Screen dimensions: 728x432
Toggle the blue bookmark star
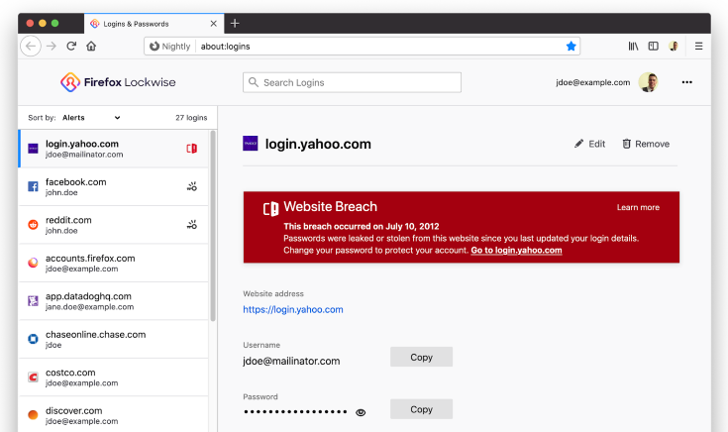pyautogui.click(x=572, y=46)
